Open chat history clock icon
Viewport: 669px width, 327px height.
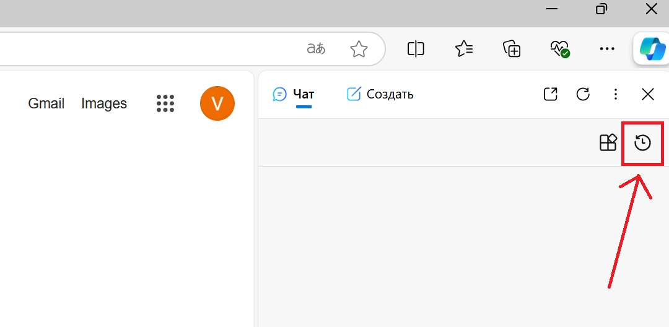(643, 143)
